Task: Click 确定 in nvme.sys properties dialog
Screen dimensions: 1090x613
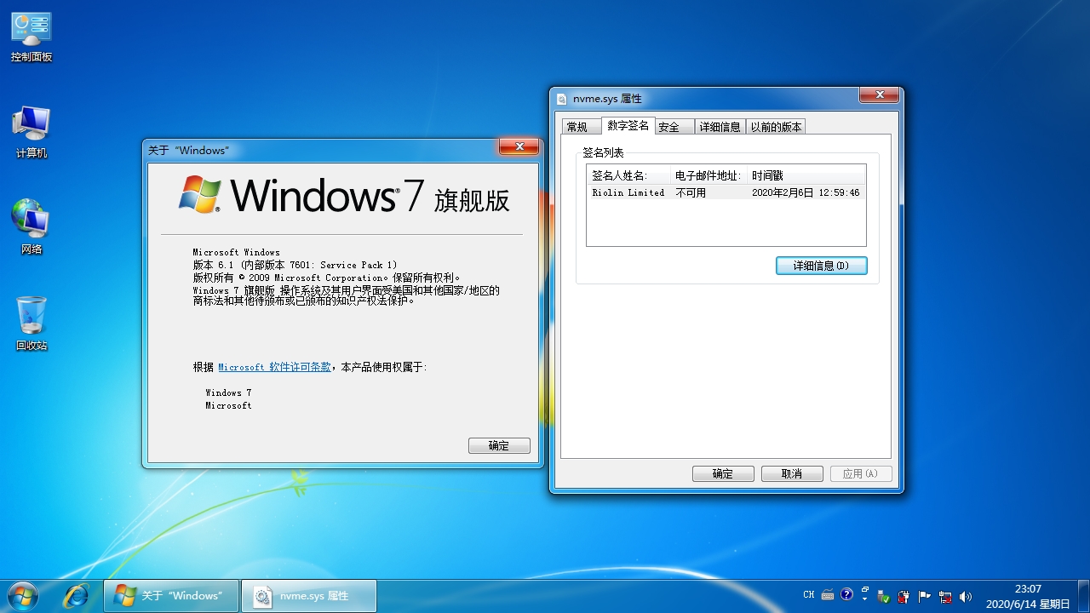Action: (x=723, y=473)
